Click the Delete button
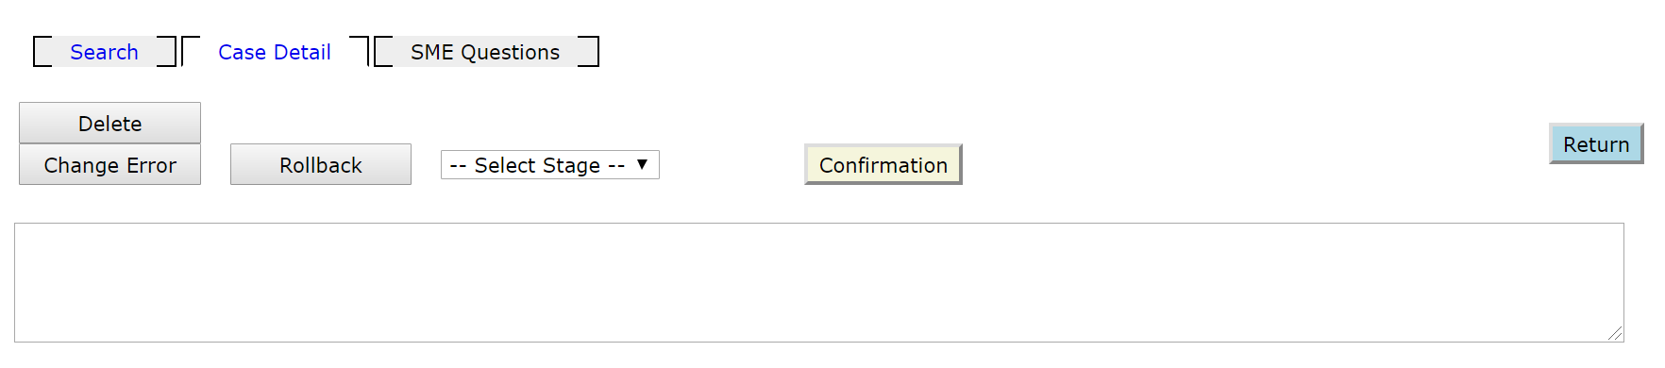 point(110,124)
